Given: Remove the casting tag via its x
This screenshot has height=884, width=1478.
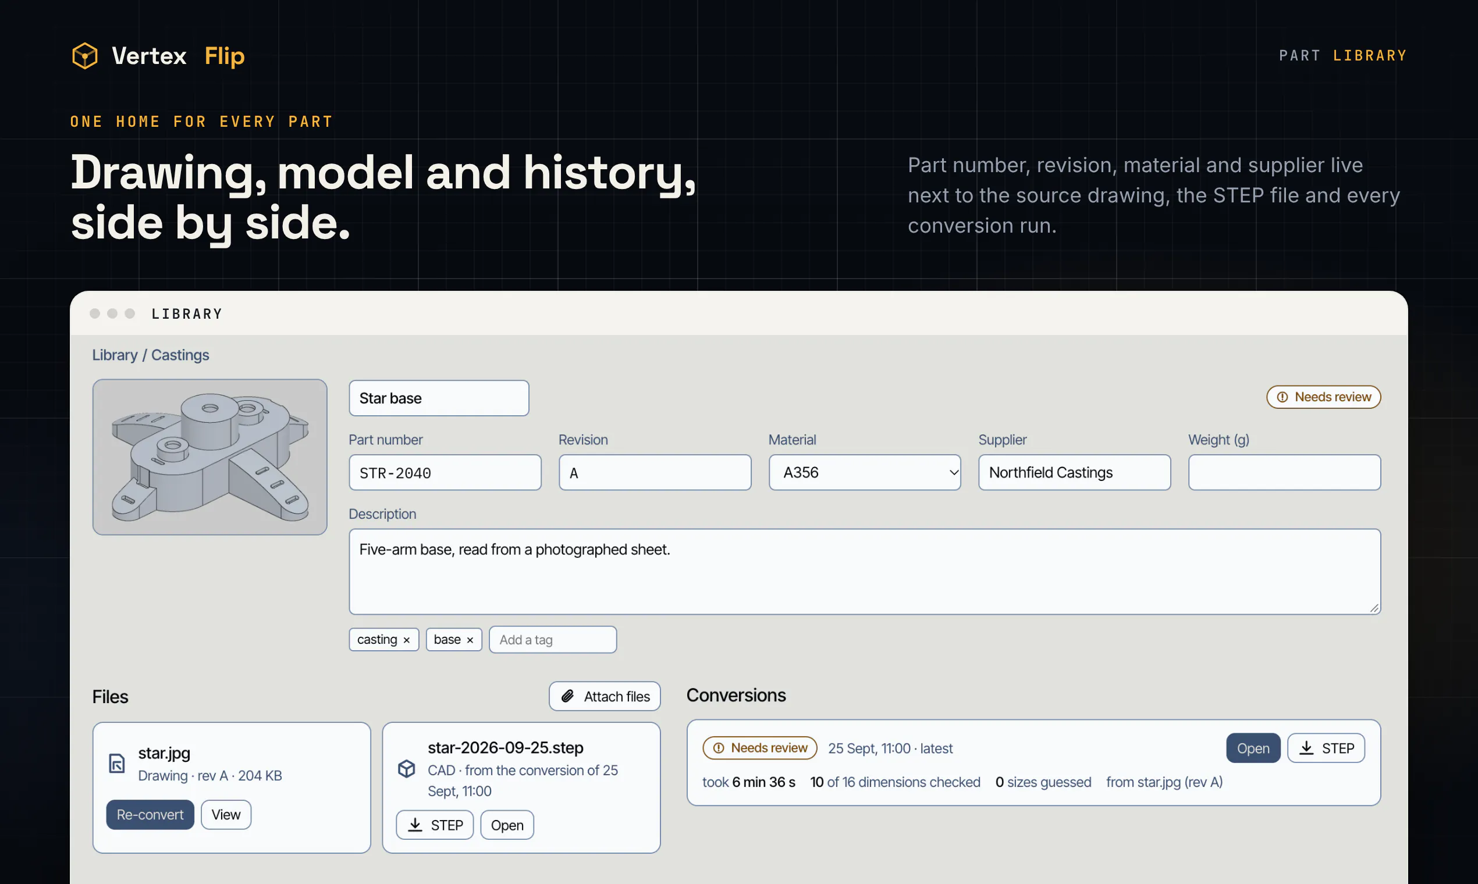Looking at the screenshot, I should click(406, 640).
